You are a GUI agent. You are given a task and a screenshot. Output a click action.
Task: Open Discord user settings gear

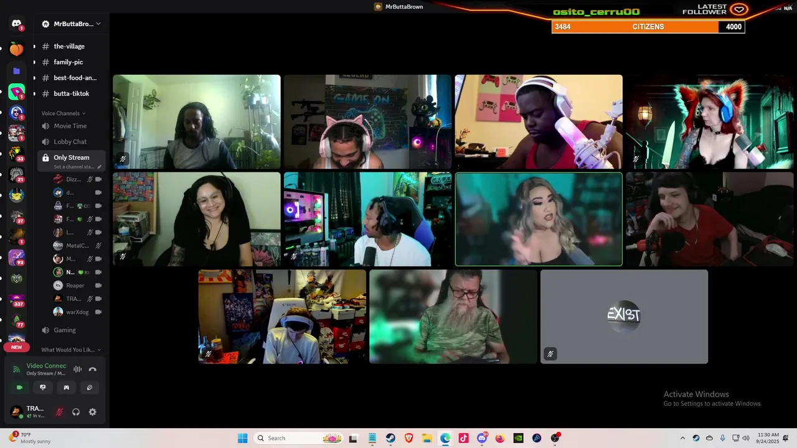pos(92,412)
